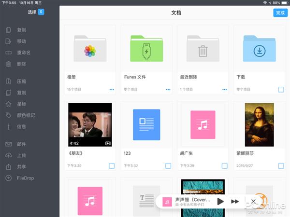Tap the 完成 done button
The width and height of the screenshot is (290, 217).
click(x=280, y=13)
